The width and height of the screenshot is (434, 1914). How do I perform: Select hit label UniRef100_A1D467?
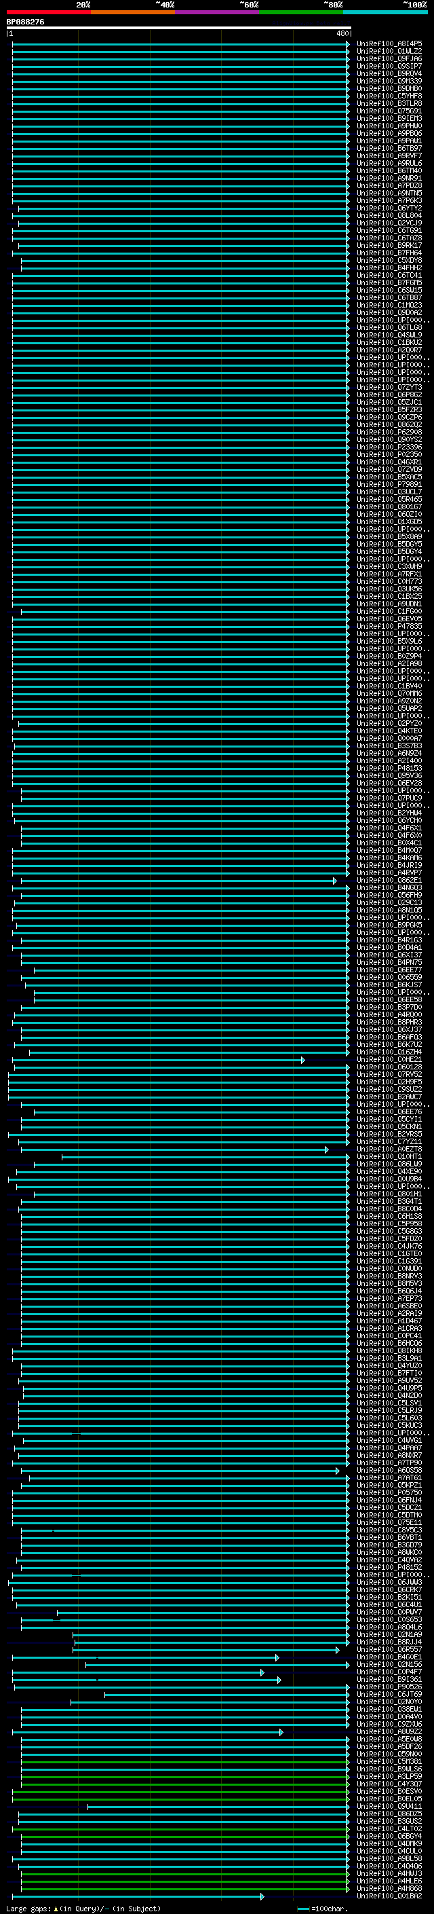point(389,1321)
